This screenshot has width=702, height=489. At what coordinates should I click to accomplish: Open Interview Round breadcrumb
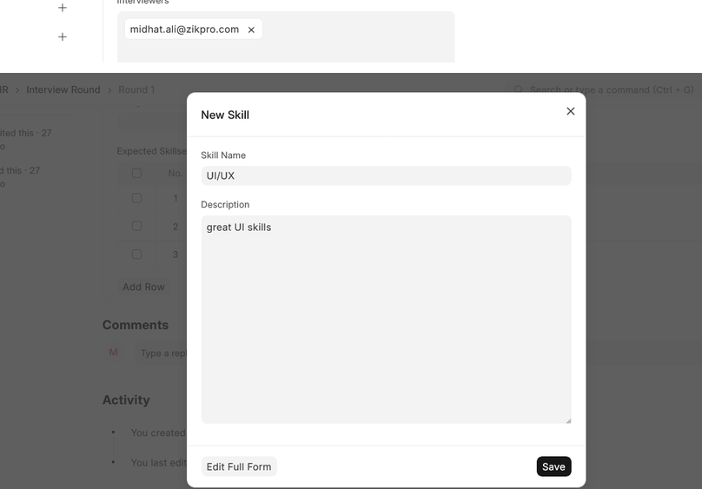63,89
